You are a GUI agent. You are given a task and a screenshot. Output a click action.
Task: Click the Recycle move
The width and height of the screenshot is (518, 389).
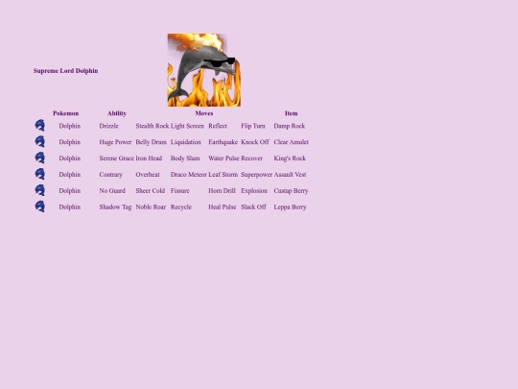click(181, 207)
